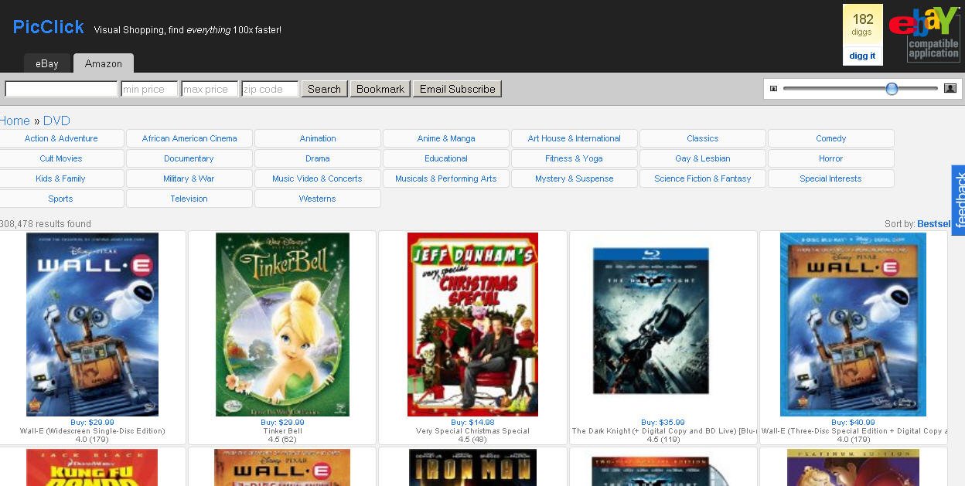Click the 308,478 results found text
965x486 pixels.
pos(46,224)
